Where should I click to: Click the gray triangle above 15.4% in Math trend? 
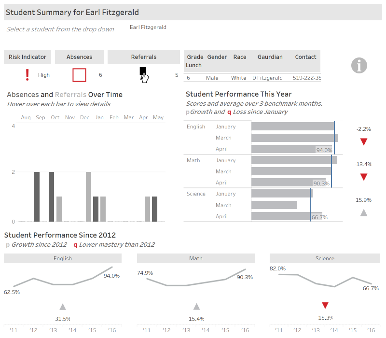pyautogui.click(x=196, y=306)
